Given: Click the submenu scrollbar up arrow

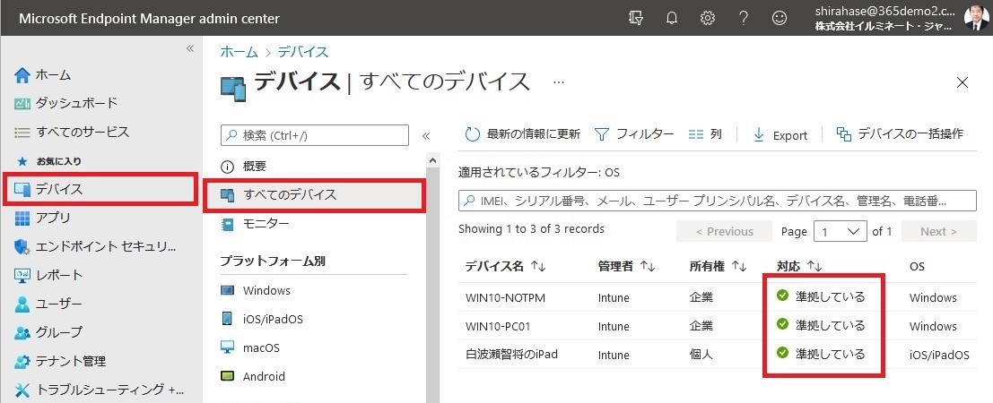Looking at the screenshot, I should click(x=433, y=160).
